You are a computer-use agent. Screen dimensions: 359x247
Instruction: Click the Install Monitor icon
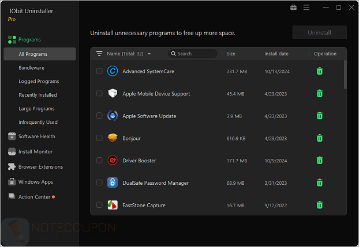[12, 152]
